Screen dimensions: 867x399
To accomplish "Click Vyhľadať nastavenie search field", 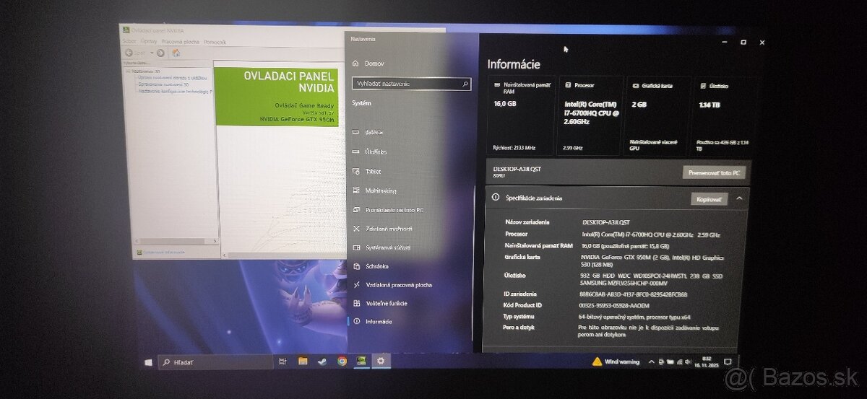I will tap(412, 84).
